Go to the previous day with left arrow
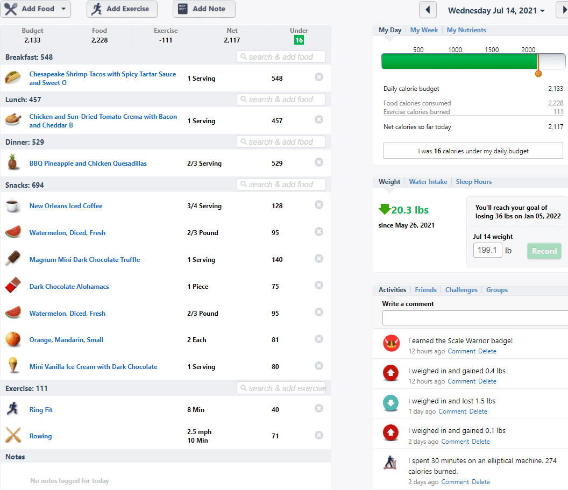This screenshot has width=568, height=490. 428,10
